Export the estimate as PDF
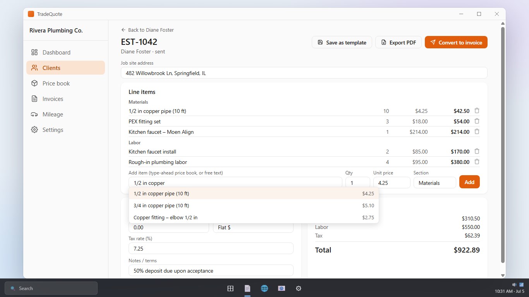 pos(398,42)
